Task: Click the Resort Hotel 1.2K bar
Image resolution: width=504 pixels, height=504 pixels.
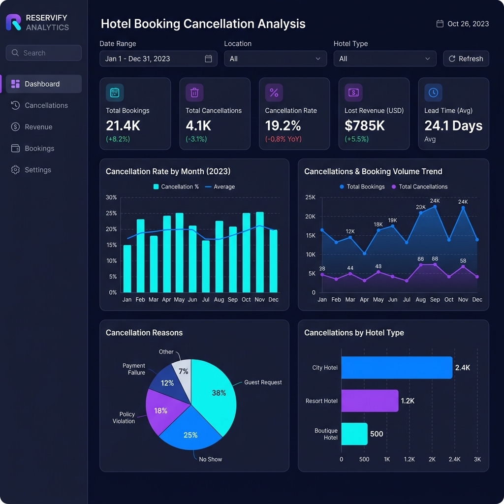Action: (x=370, y=401)
